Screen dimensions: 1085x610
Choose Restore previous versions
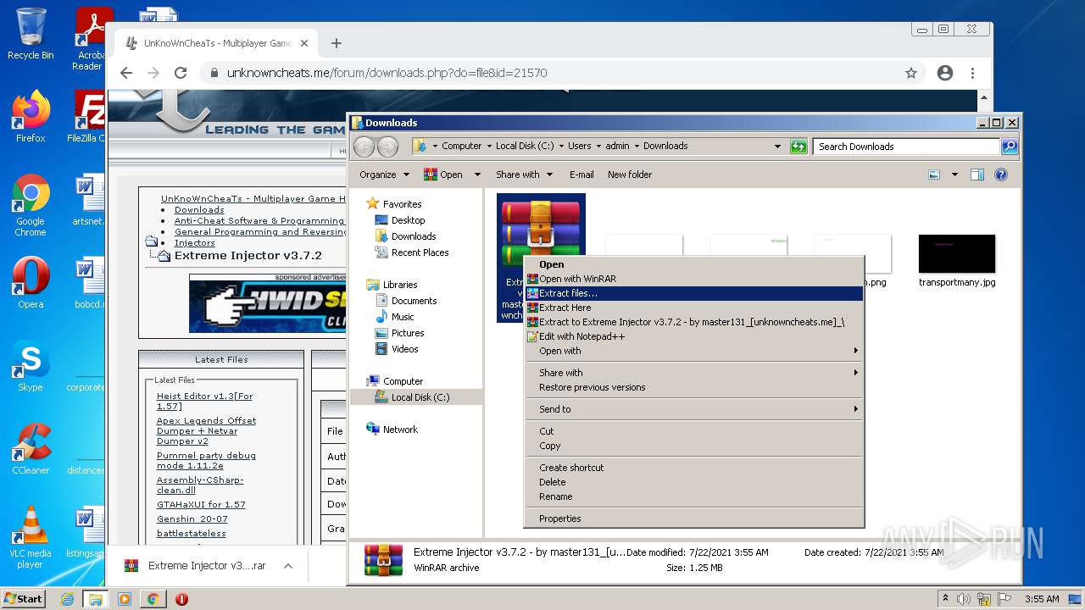click(693, 387)
